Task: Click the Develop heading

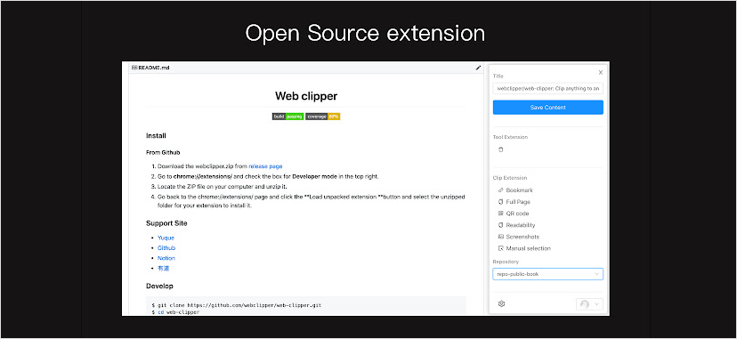Action: (159, 286)
